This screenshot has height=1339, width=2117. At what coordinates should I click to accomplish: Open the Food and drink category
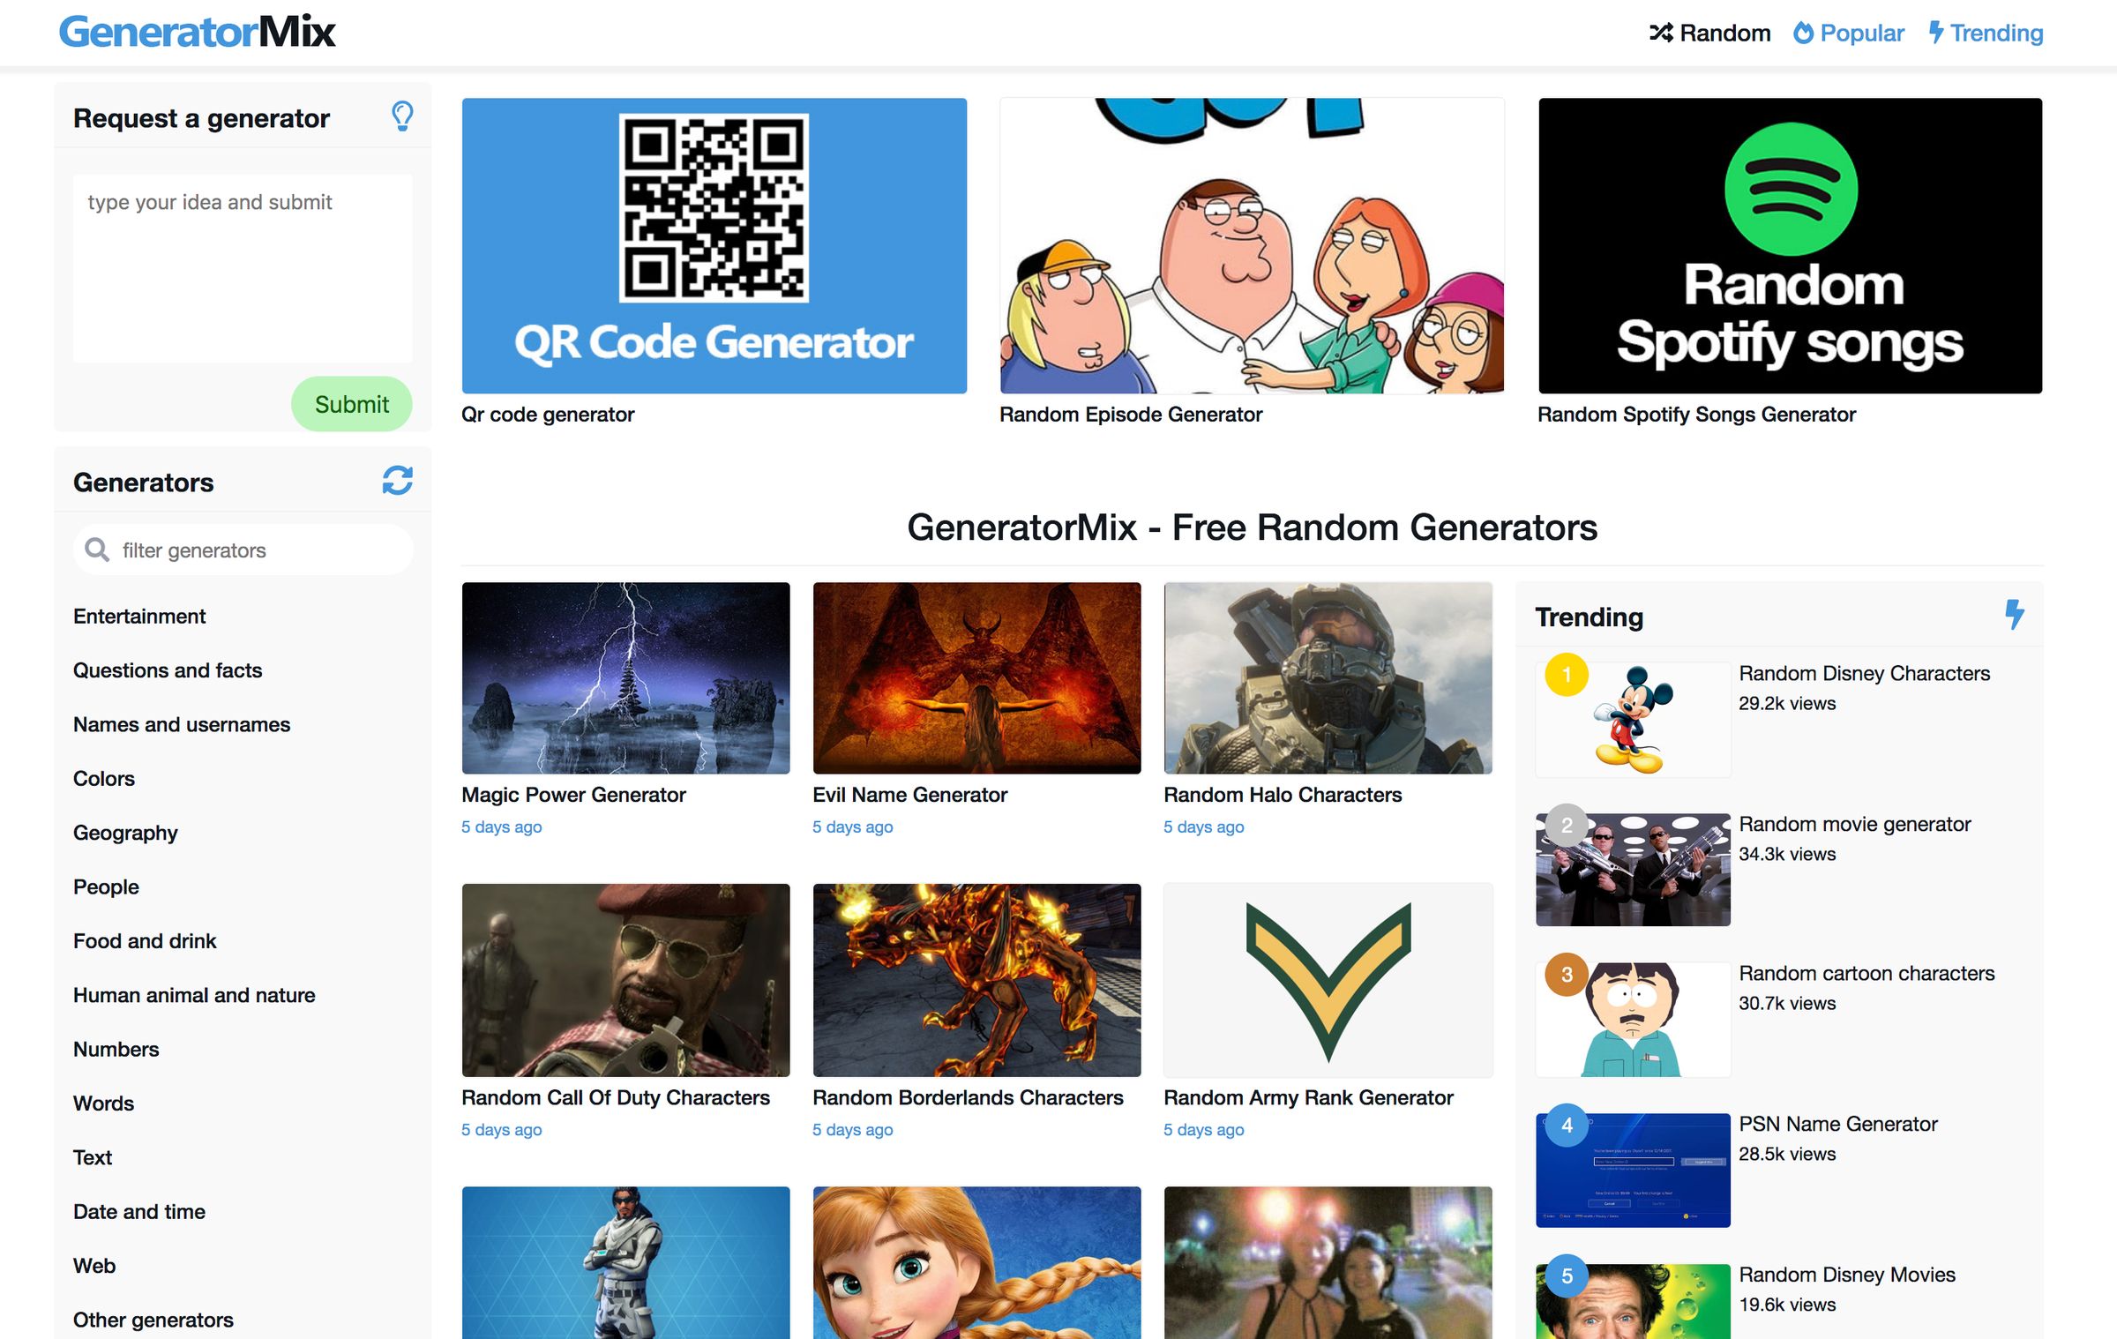pyautogui.click(x=145, y=940)
